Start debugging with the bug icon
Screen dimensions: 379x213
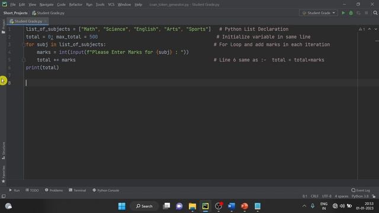click(351, 13)
